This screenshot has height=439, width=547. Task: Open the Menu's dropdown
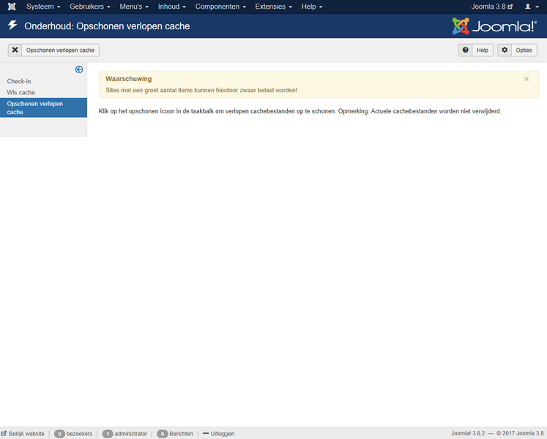click(134, 7)
